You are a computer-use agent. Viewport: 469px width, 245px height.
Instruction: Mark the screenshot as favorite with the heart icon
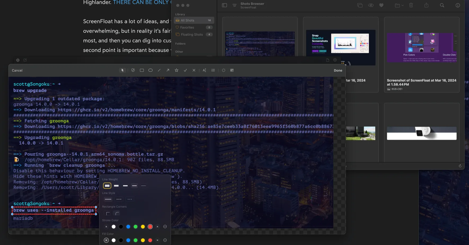click(381, 5)
